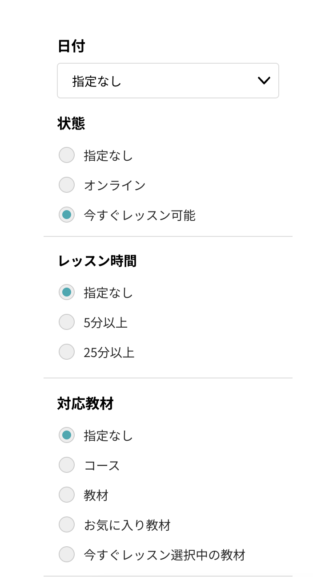The width and height of the screenshot is (313, 577).
Task: Select 今すぐレッスン選択中の教材 radio option
Action: (x=67, y=555)
